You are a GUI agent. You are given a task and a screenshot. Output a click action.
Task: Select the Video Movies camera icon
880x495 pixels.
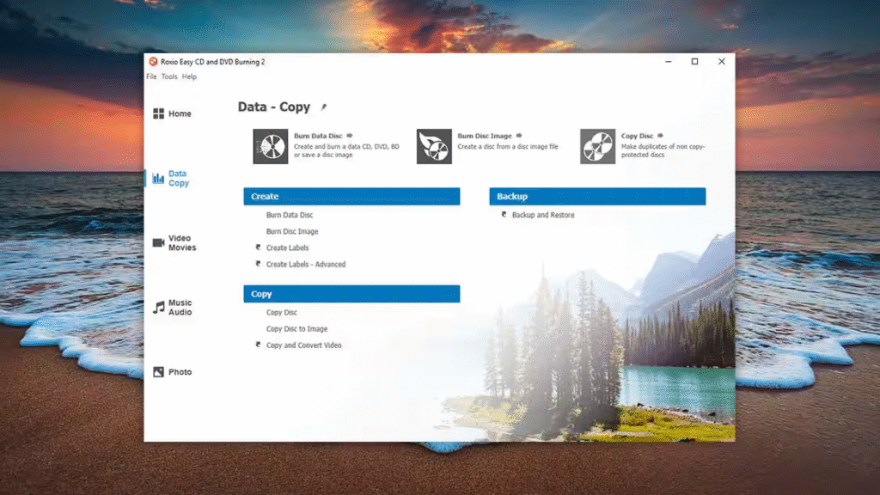point(158,243)
